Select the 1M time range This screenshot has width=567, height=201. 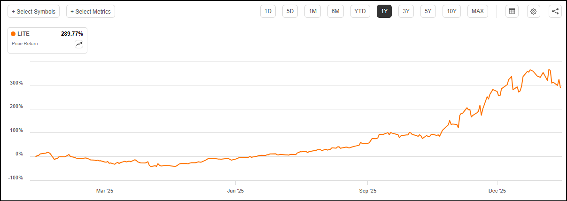pos(312,11)
